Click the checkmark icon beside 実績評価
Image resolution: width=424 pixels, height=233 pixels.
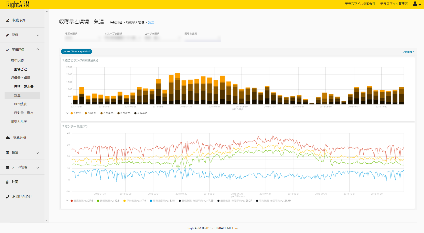pos(7,50)
